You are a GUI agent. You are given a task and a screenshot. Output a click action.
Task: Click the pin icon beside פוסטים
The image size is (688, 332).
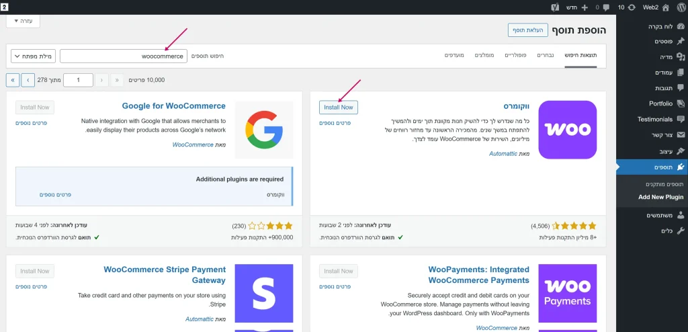click(681, 41)
